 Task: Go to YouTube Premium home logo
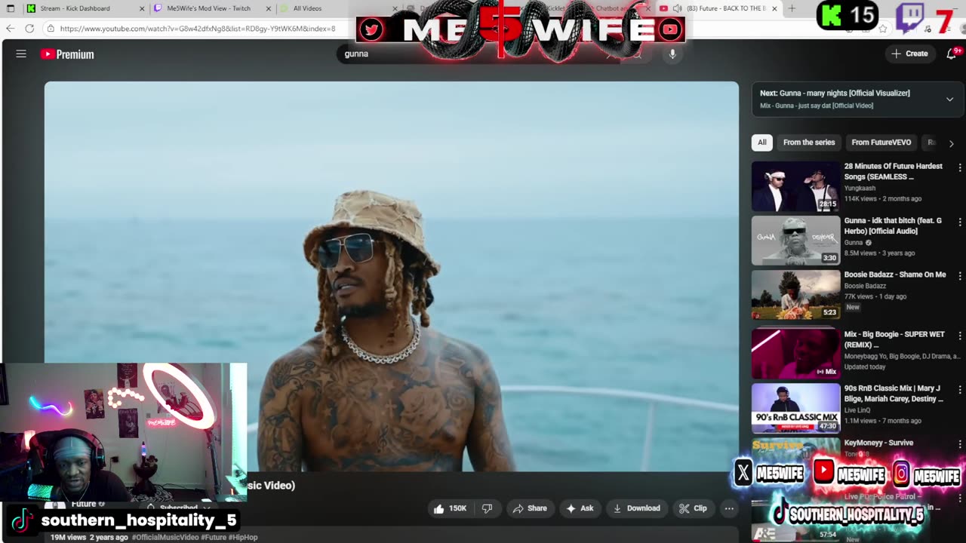click(67, 54)
